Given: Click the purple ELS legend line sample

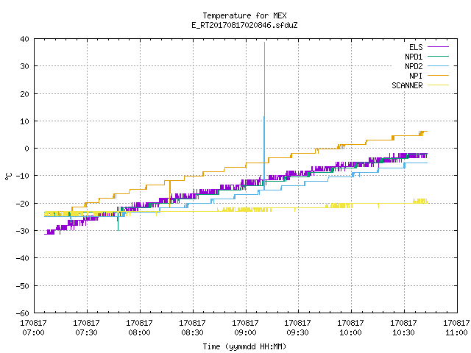Looking at the screenshot, I should (438, 47).
